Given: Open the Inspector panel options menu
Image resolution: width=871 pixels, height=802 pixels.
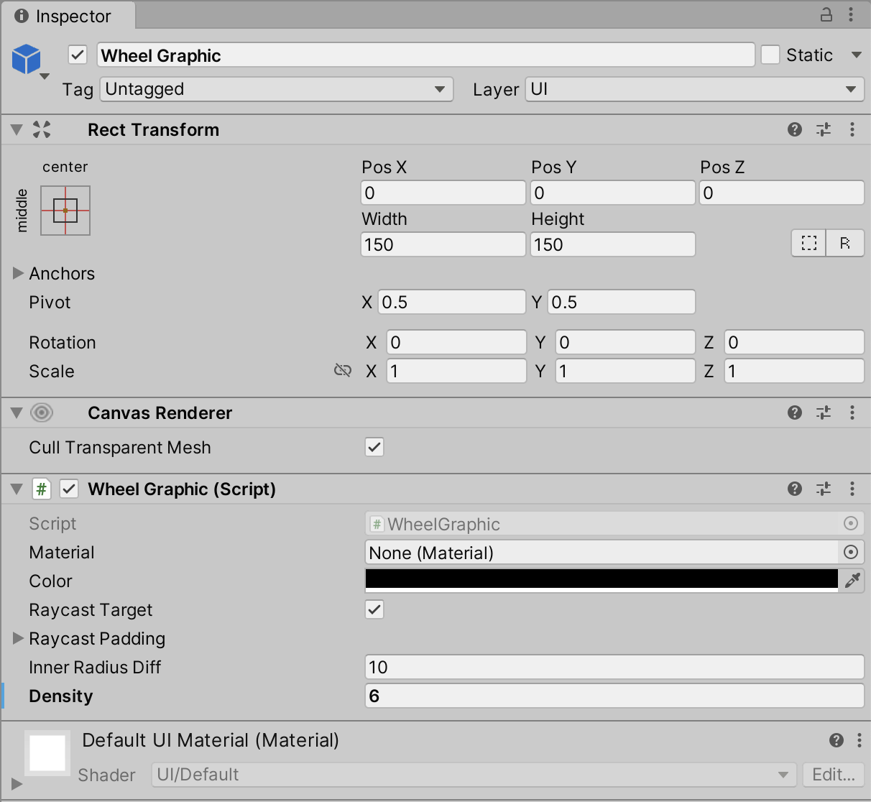Looking at the screenshot, I should click(851, 14).
